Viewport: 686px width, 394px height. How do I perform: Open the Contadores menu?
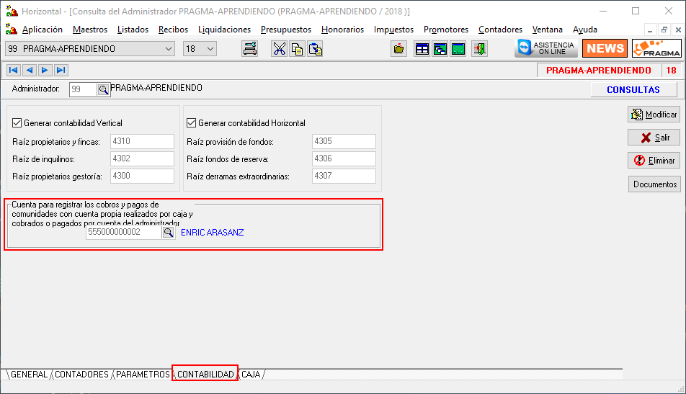pyautogui.click(x=501, y=30)
